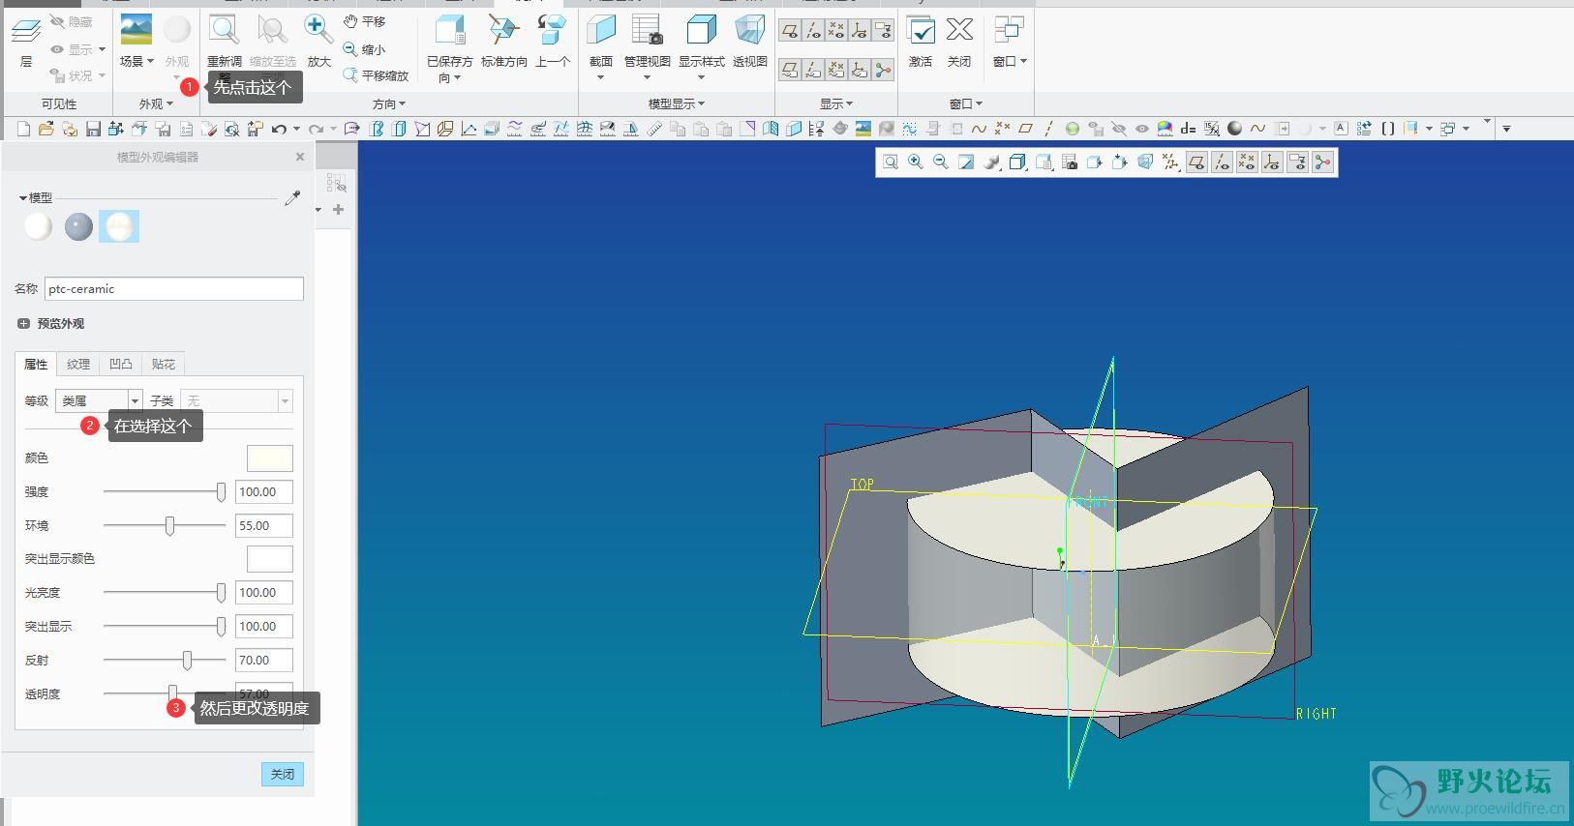Click the repaint icon in graphics toolbar
The width and height of the screenshot is (1574, 826).
(966, 162)
